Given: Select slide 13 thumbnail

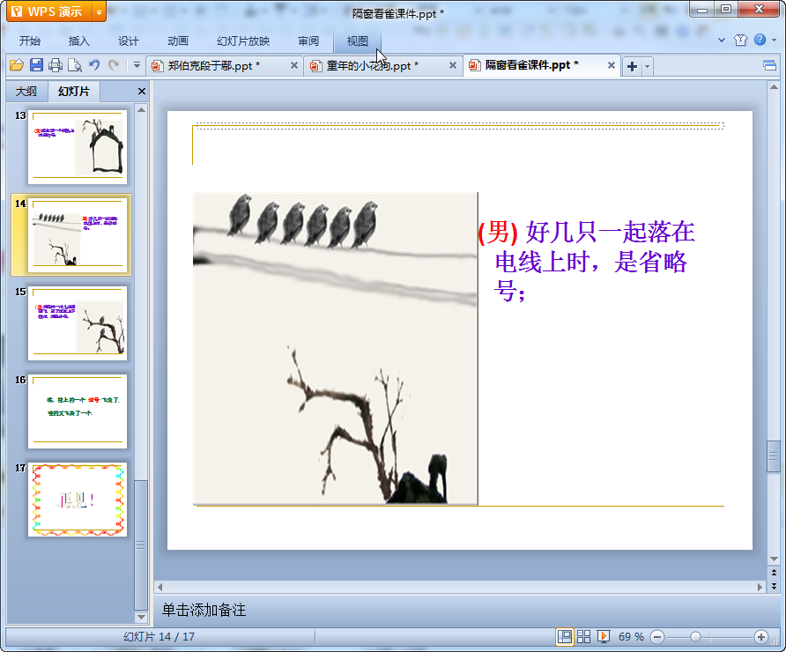Looking at the screenshot, I should point(78,147).
